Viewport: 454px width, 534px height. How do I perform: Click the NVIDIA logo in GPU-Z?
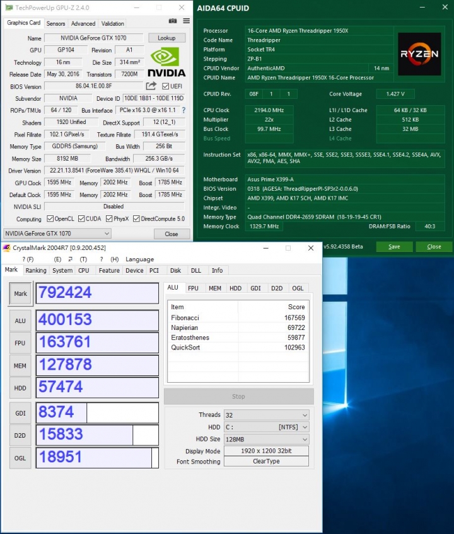point(166,62)
